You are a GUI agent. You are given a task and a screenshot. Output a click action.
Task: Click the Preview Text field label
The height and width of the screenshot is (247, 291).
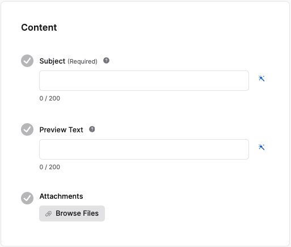pyautogui.click(x=61, y=130)
